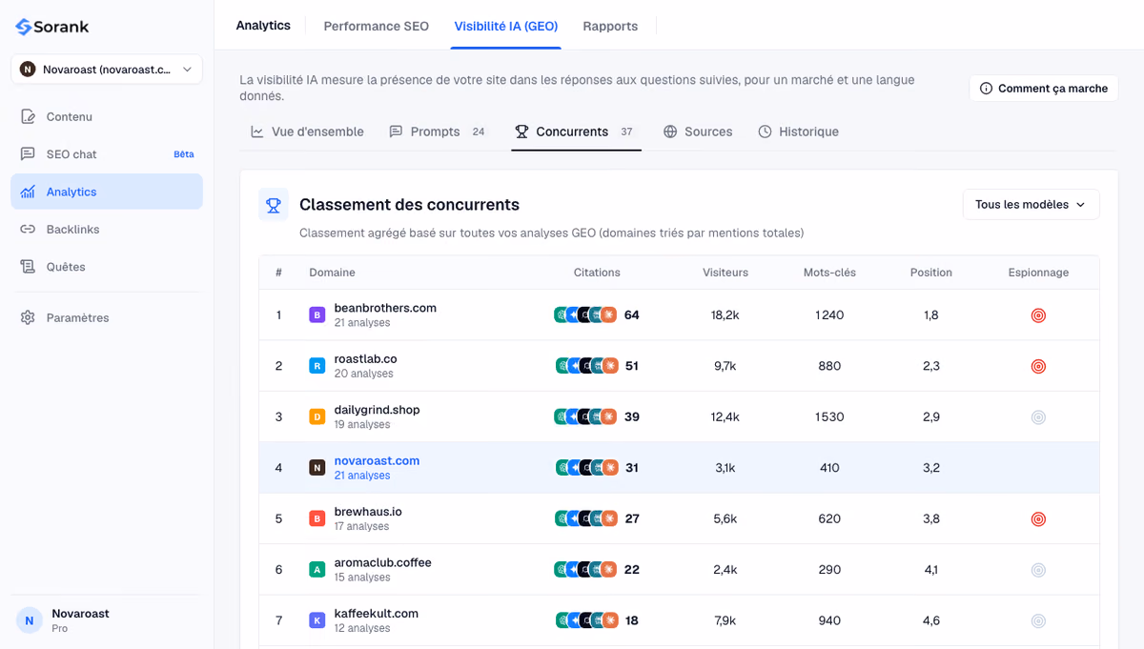Sort by the Visiteurs column header
Viewport: 1144px width, 649px height.
[725, 273]
